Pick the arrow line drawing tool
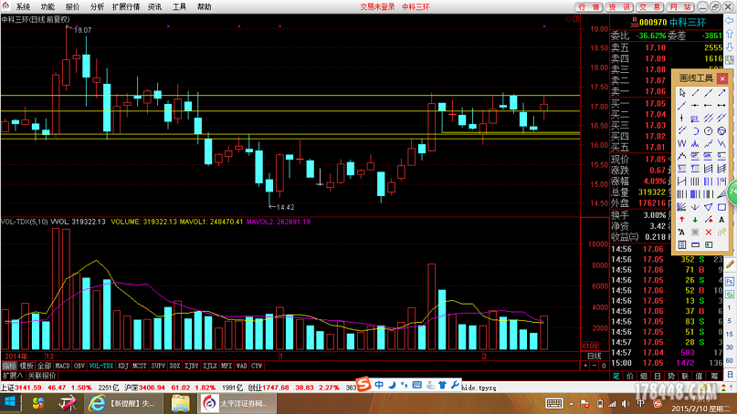 coord(721,92)
